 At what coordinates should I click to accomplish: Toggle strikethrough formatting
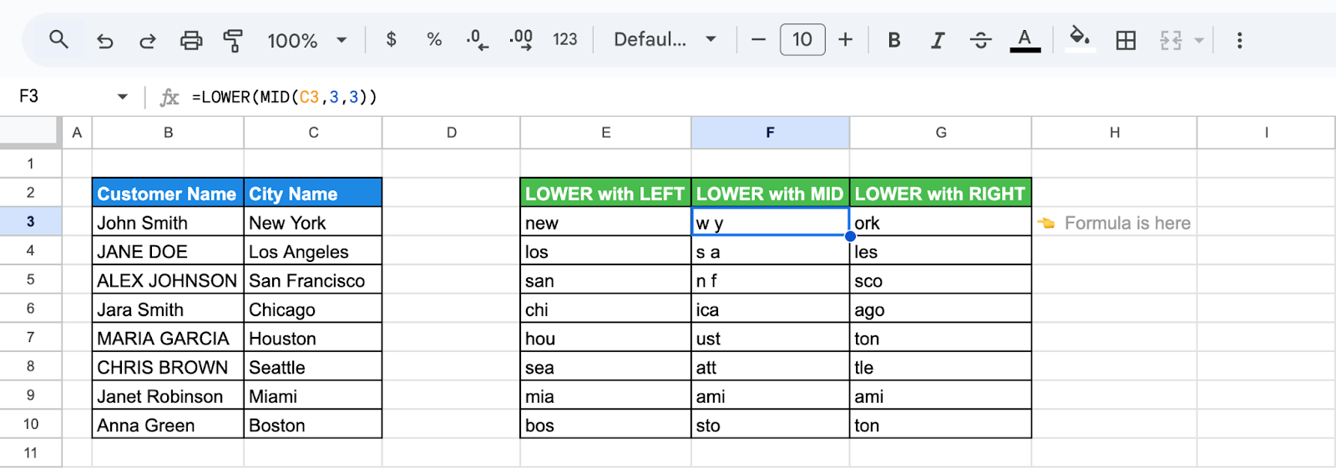981,40
